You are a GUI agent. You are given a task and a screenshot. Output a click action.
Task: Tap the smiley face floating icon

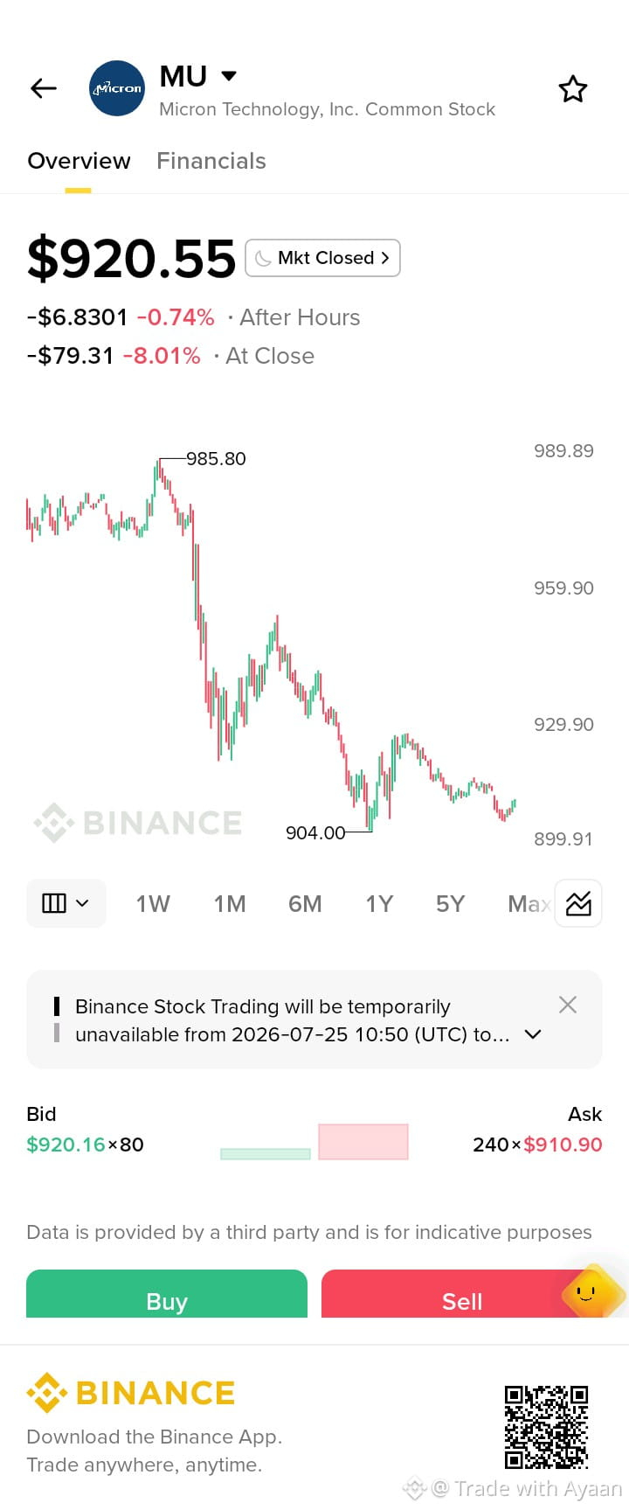point(590,1291)
